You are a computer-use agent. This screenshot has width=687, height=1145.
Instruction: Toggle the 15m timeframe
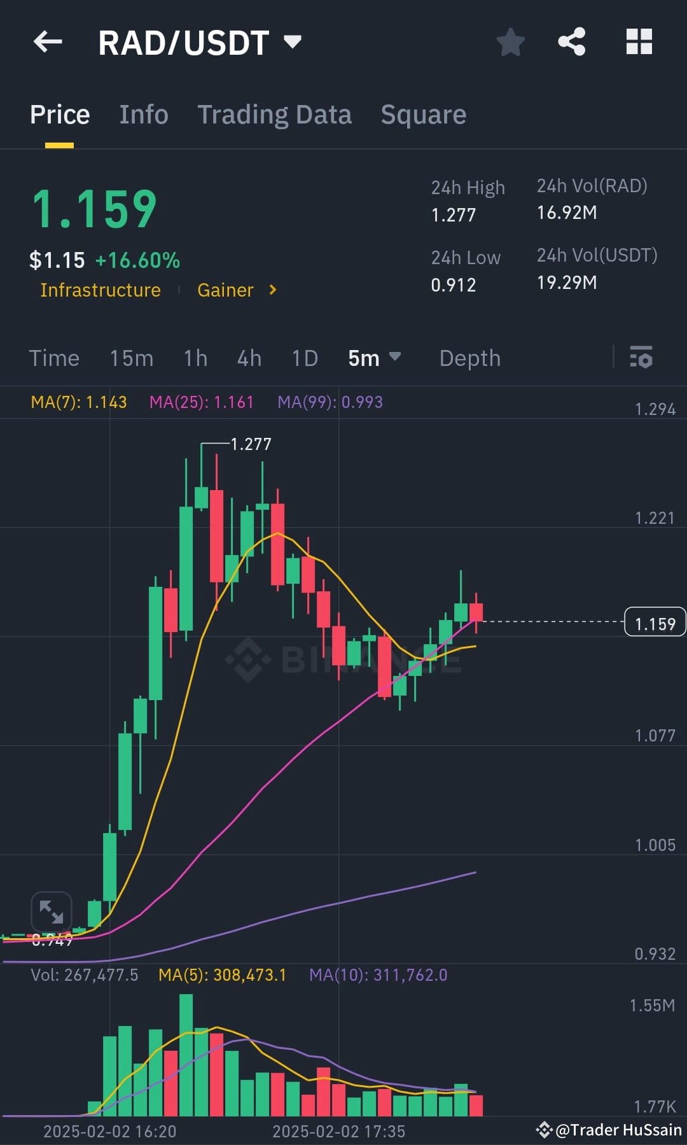coord(131,358)
